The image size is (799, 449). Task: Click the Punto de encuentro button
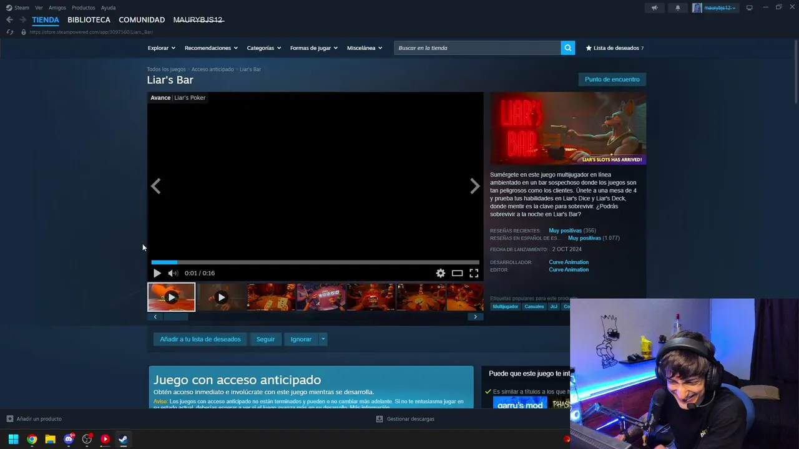point(612,79)
